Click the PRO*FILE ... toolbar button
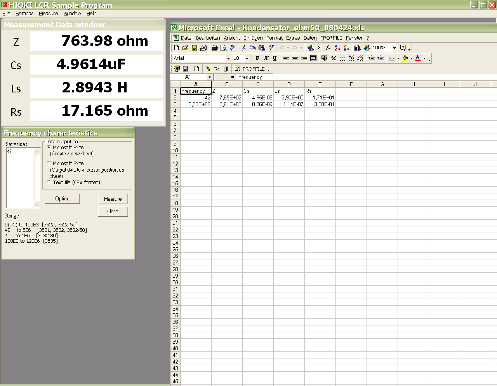Image resolution: width=497 pixels, height=386 pixels. [253, 69]
